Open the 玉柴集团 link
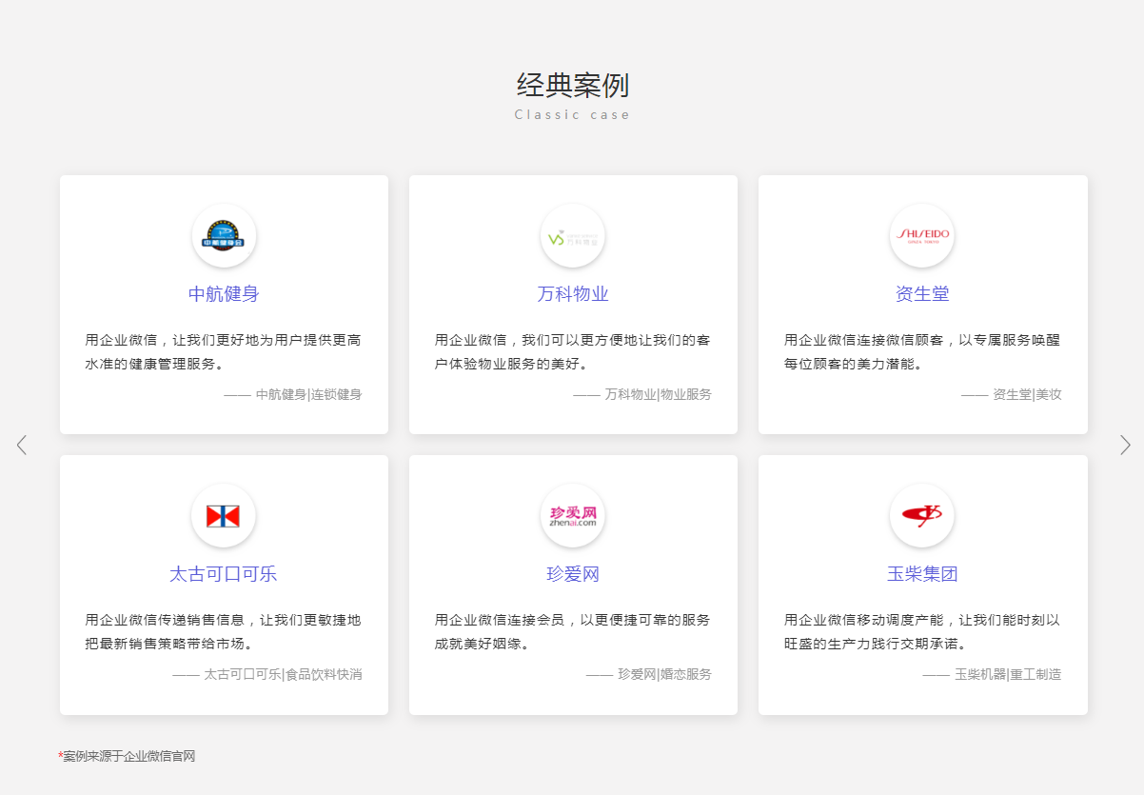 pos(921,573)
